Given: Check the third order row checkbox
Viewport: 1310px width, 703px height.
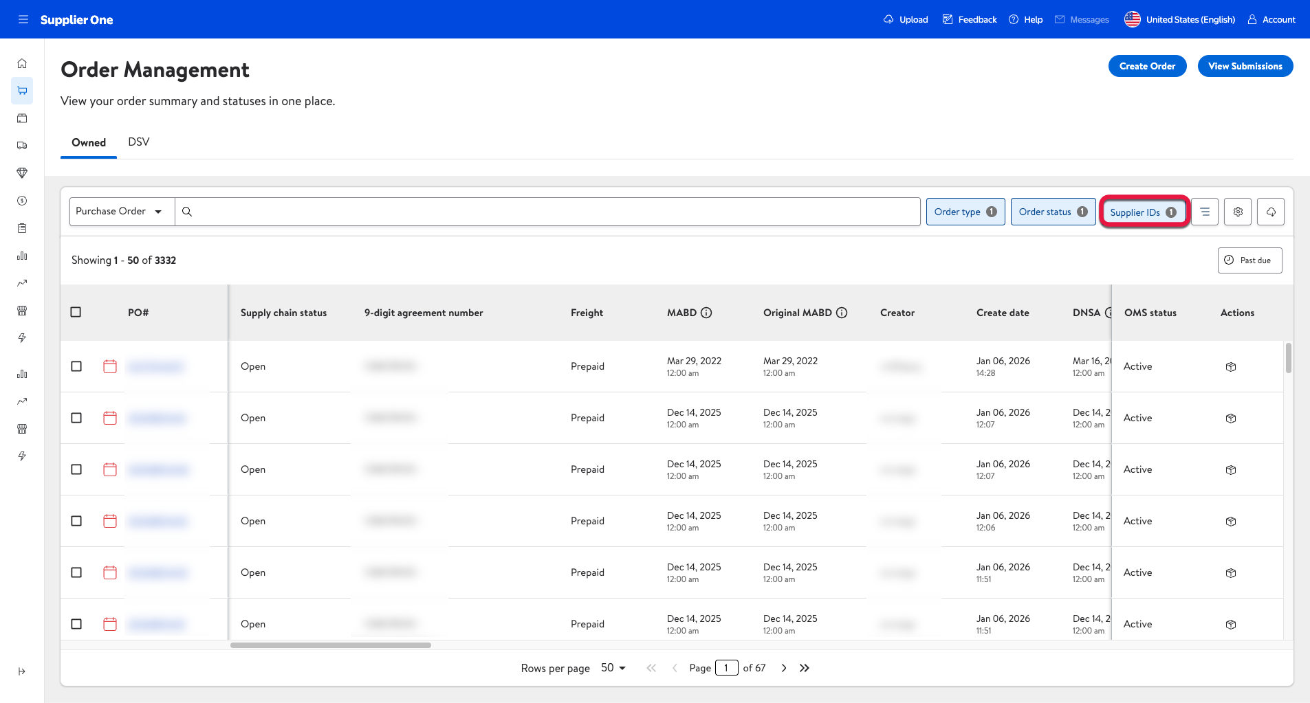Looking at the screenshot, I should point(76,469).
